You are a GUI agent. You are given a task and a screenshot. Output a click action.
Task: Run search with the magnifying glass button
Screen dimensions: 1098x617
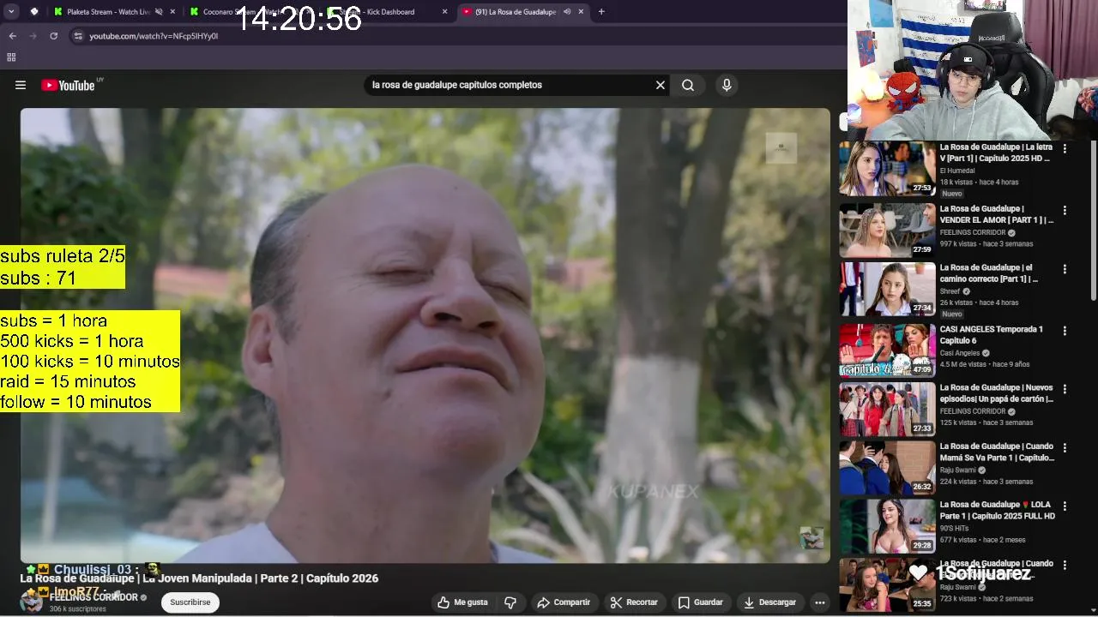[x=688, y=85]
